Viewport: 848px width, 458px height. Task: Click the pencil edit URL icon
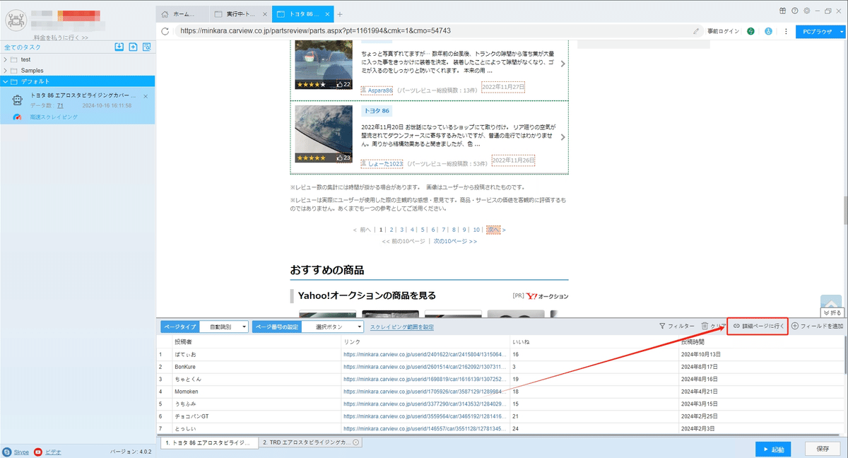pos(697,31)
